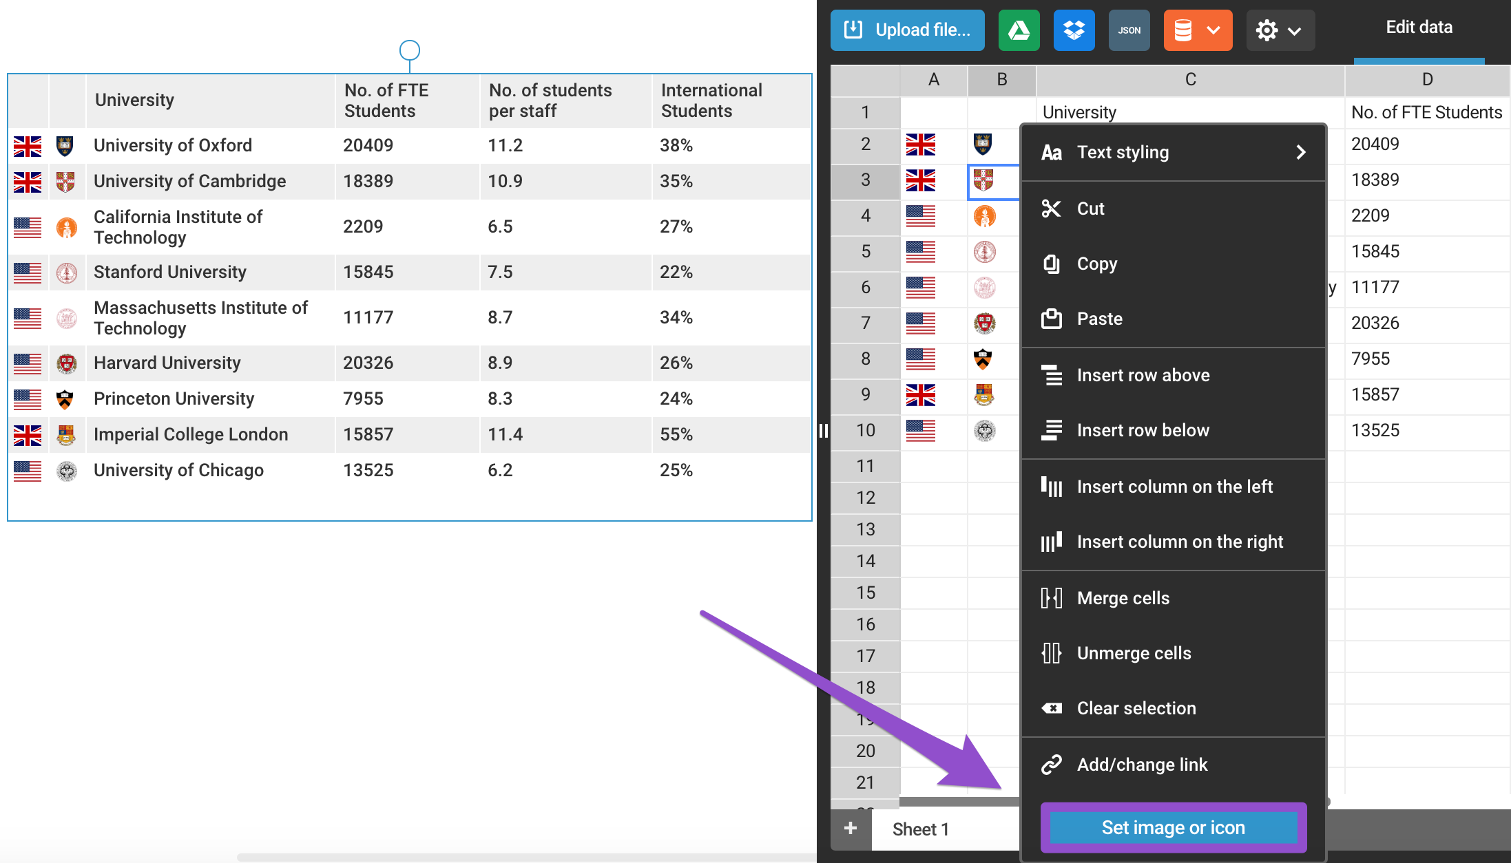This screenshot has height=863, width=1511.
Task: Open the orange database source dropdown
Action: (1198, 30)
